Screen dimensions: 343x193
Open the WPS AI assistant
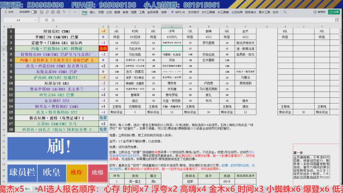click(178, 12)
